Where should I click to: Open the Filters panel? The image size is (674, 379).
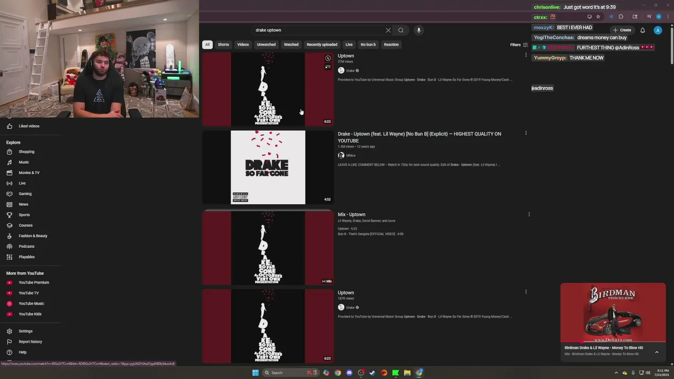(x=519, y=45)
